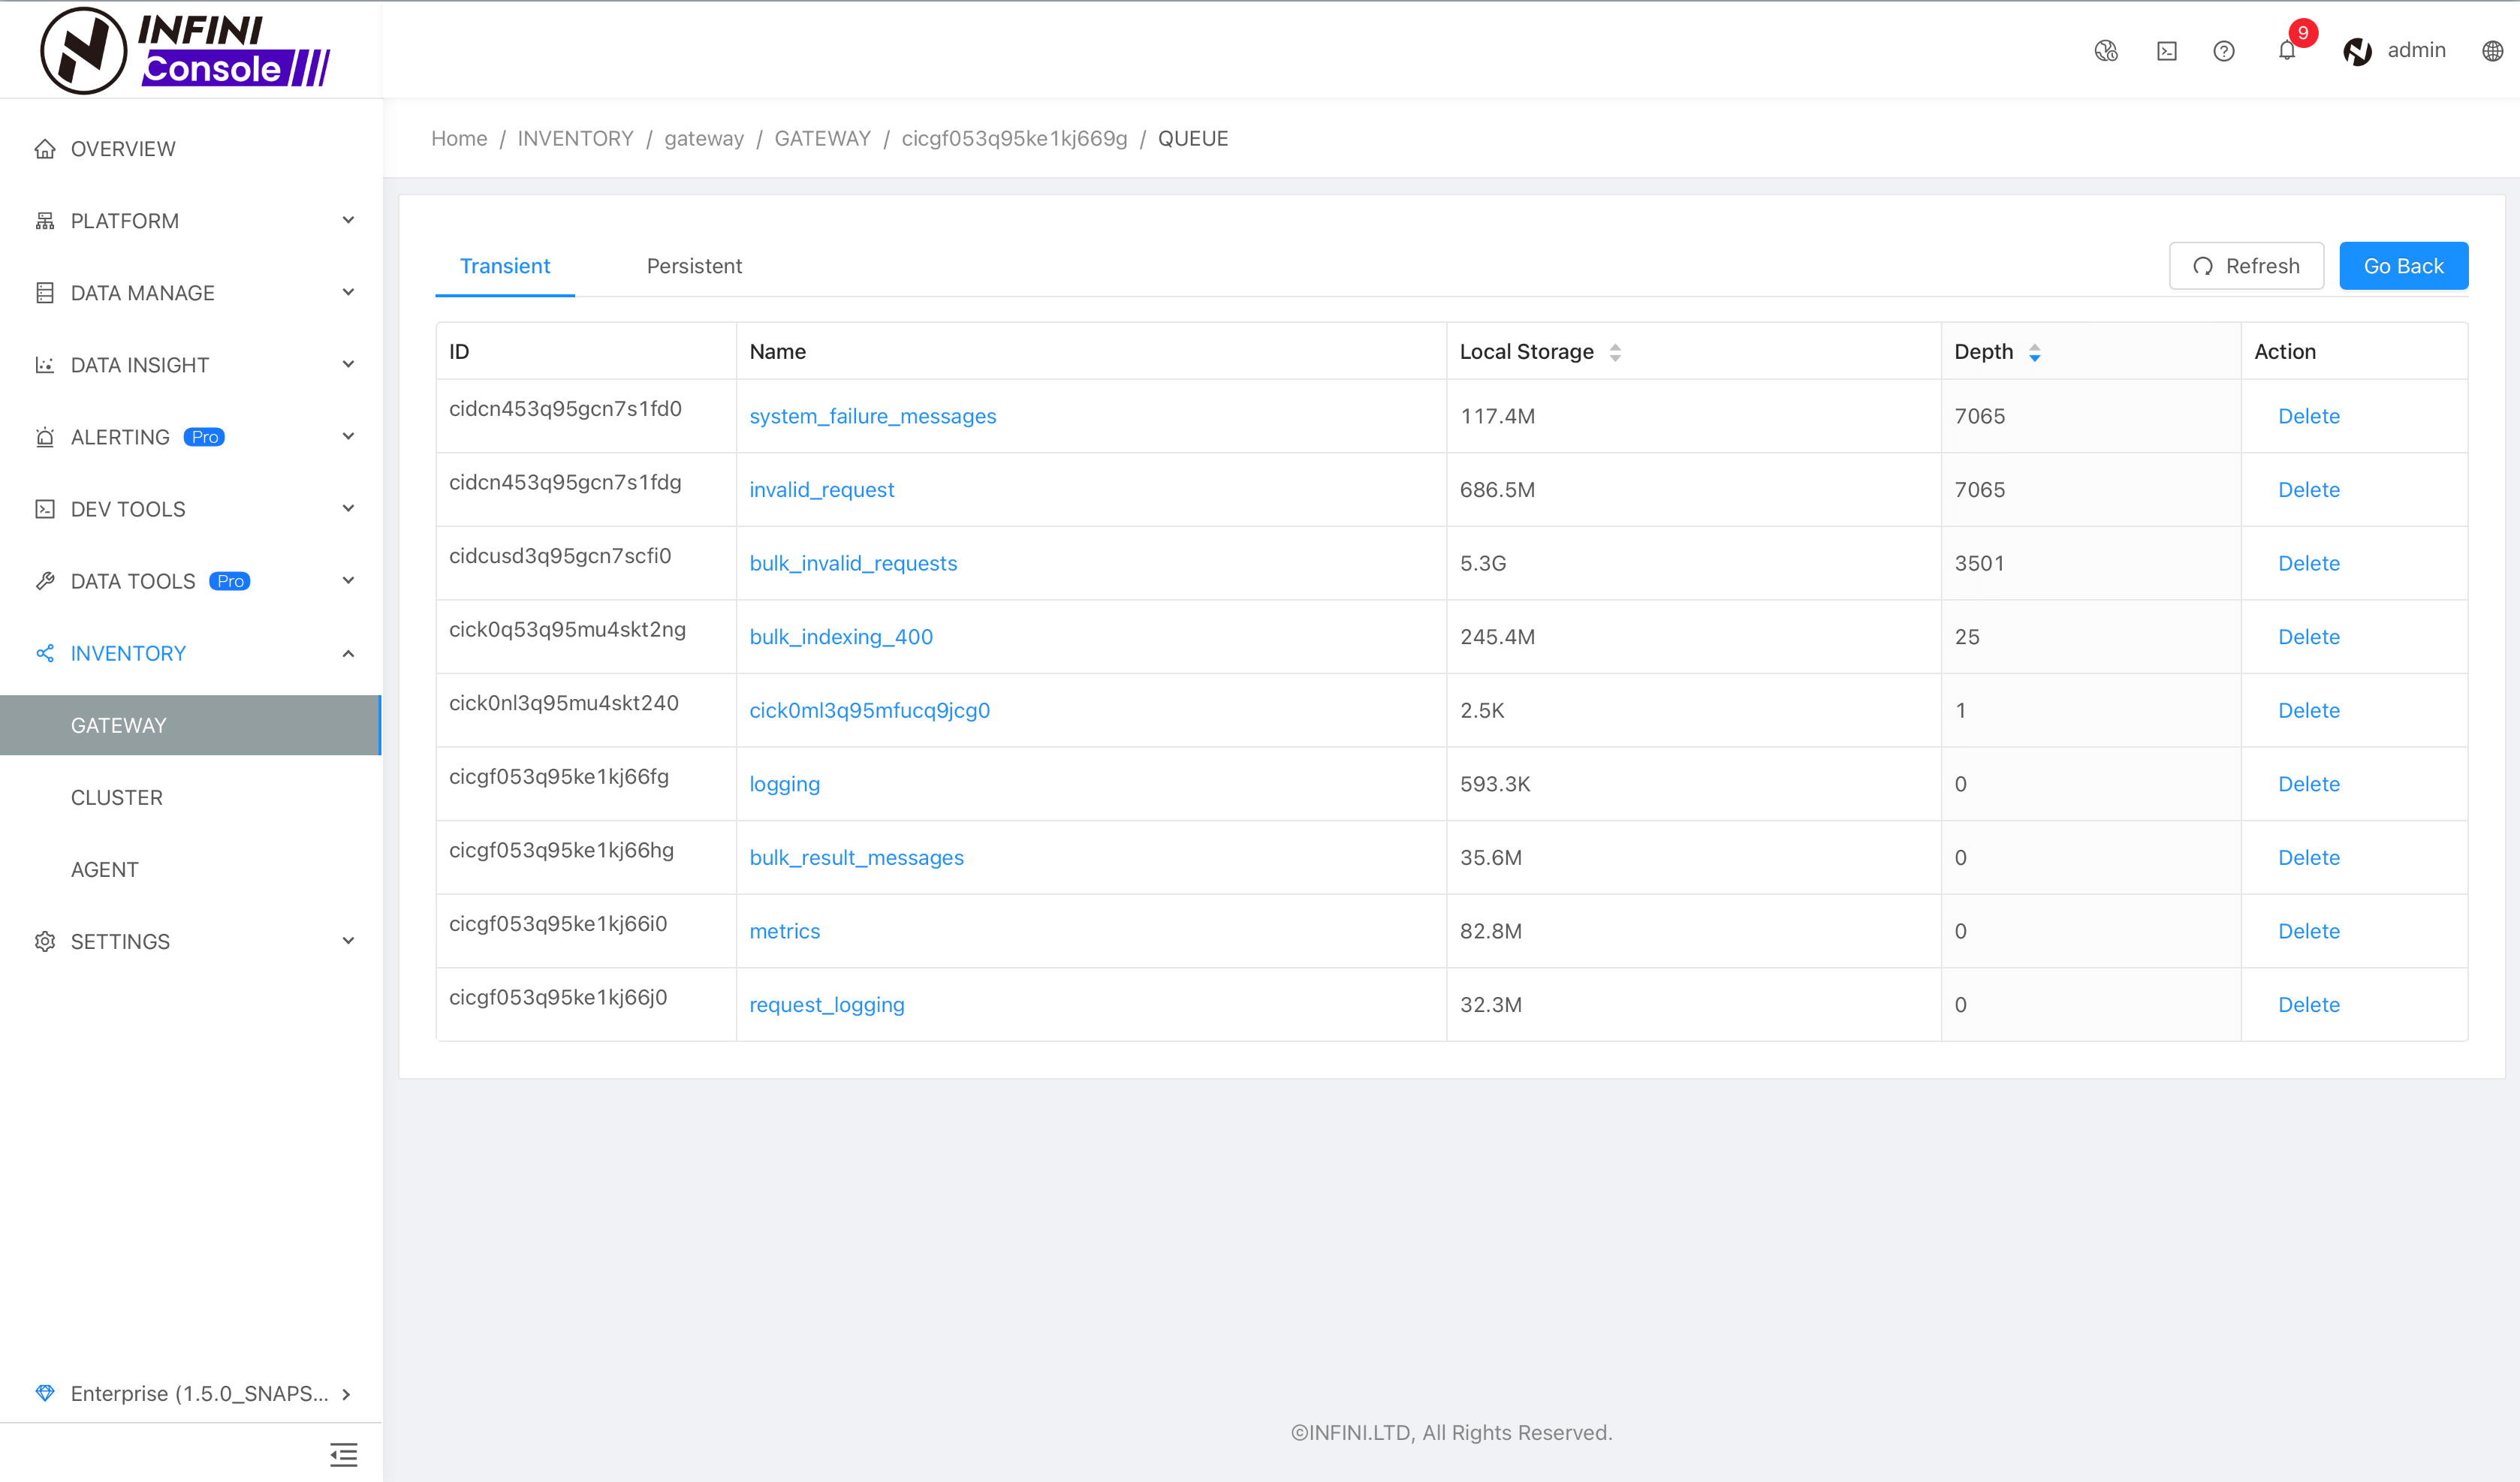Click the screen/monitor icon in toolbar
The width and height of the screenshot is (2520, 1482).
point(2167,50)
